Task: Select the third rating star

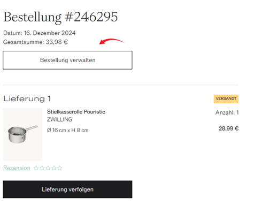Action: (48, 168)
